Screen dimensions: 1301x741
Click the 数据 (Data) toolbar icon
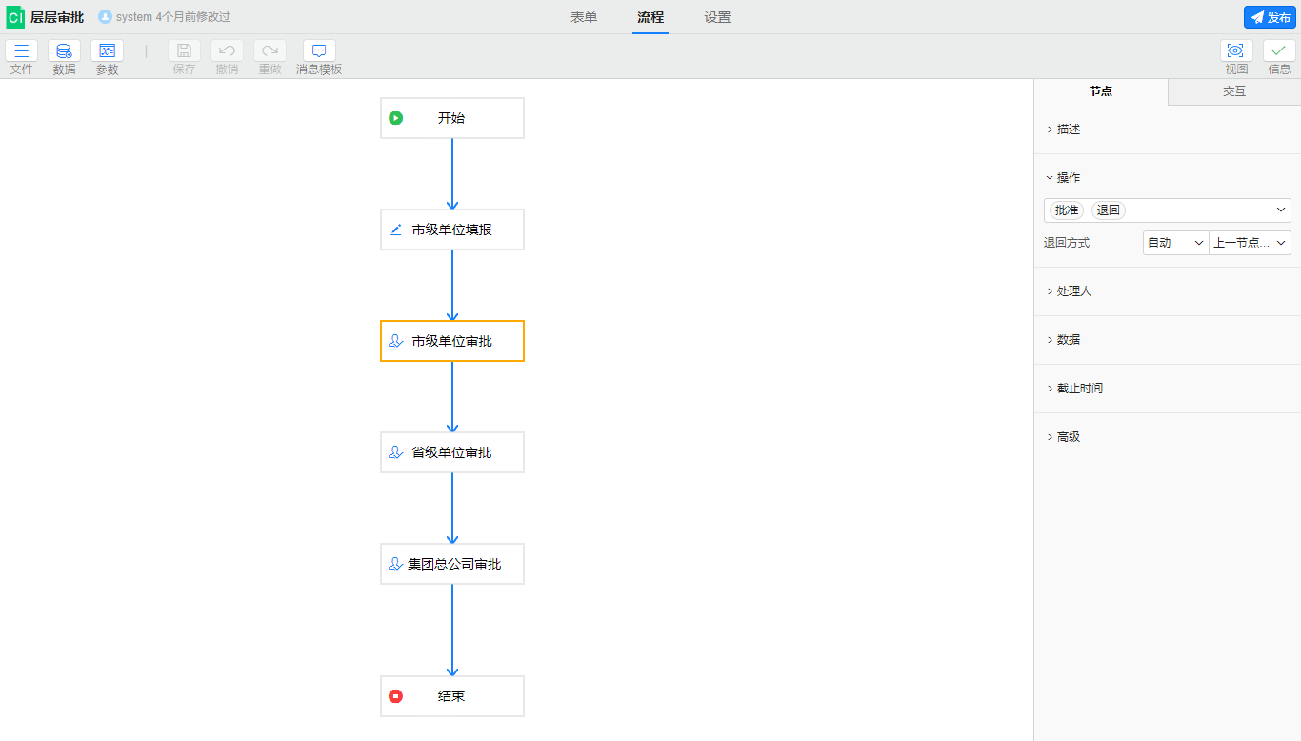[x=64, y=51]
